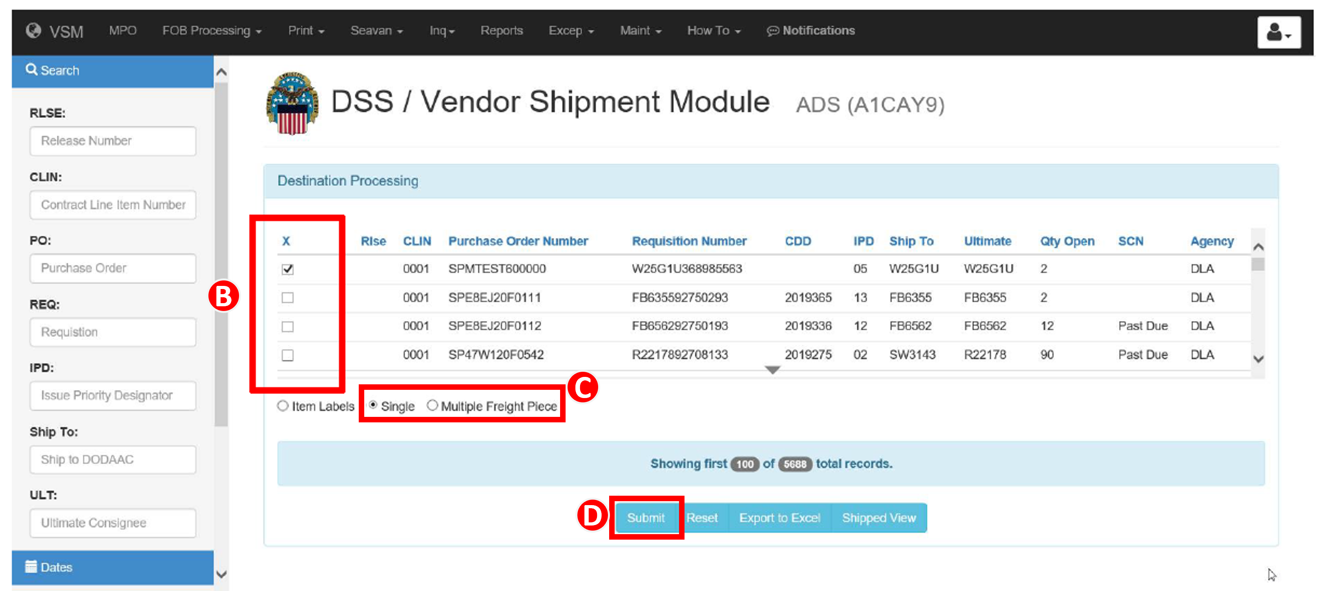
Task: Check the SPE8EJ20F0111 row checkbox
Action: coord(288,298)
